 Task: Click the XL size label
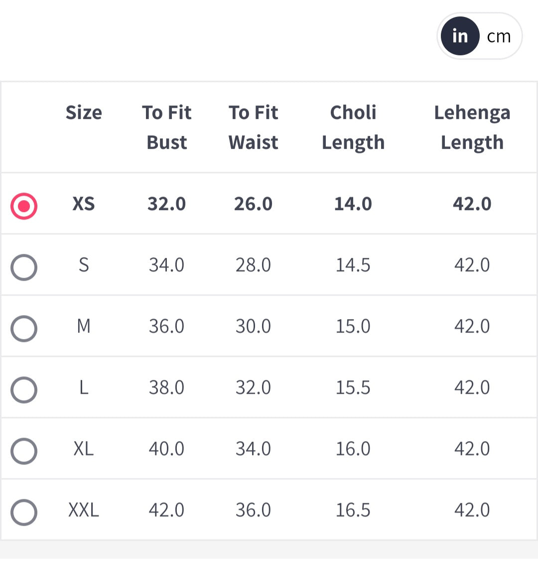pyautogui.click(x=84, y=449)
